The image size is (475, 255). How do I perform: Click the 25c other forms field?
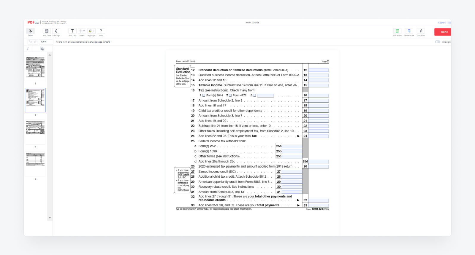pyautogui.click(x=292, y=156)
